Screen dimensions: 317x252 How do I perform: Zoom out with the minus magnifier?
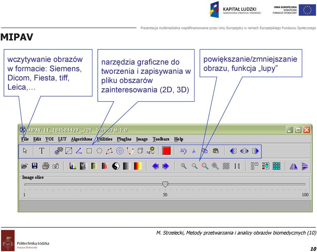click(x=194, y=166)
